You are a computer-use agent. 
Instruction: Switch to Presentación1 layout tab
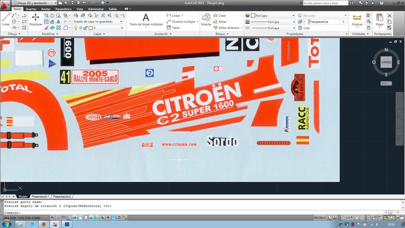[40, 196]
